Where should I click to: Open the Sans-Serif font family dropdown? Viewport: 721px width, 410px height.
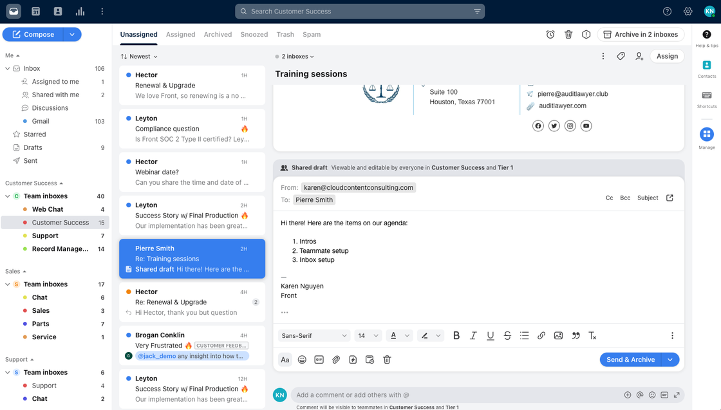click(x=314, y=335)
